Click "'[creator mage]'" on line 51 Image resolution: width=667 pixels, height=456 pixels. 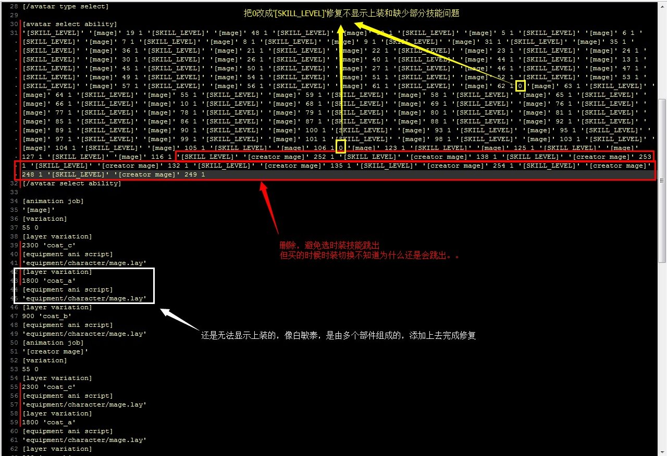tap(55, 352)
